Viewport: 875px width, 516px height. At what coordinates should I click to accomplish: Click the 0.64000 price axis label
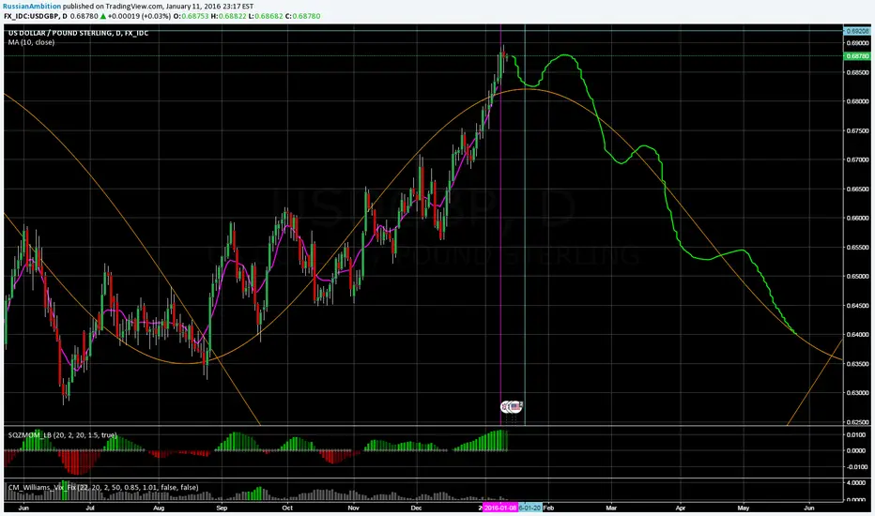point(858,335)
